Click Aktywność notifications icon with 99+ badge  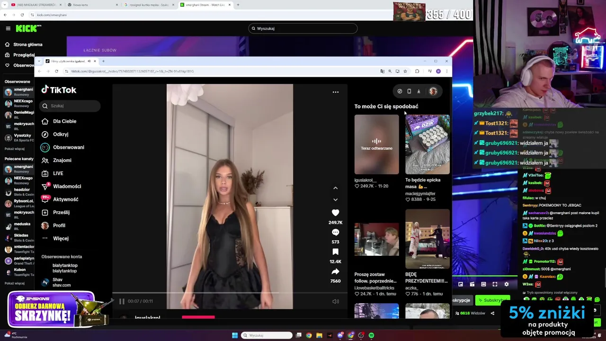click(x=45, y=199)
